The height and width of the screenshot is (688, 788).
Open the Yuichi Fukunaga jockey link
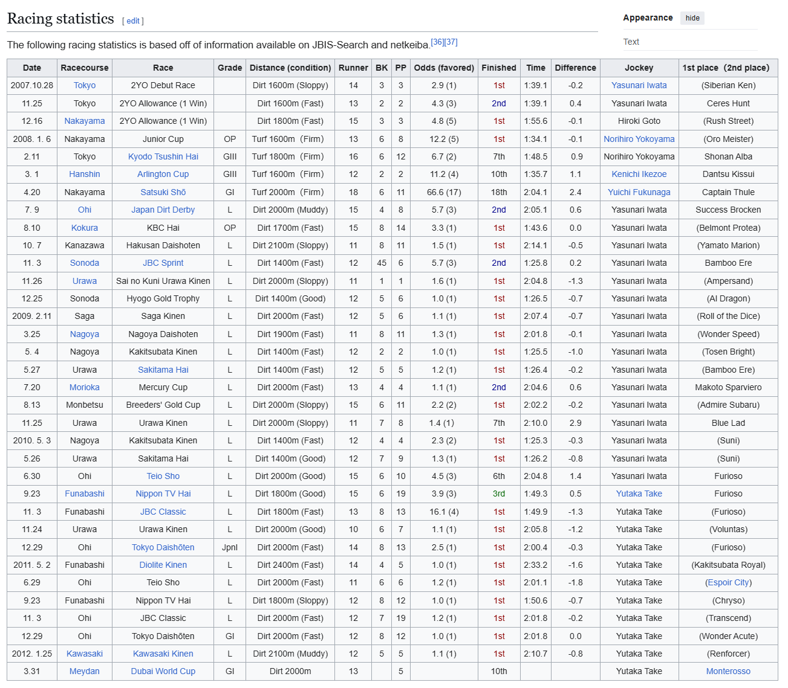pos(639,193)
